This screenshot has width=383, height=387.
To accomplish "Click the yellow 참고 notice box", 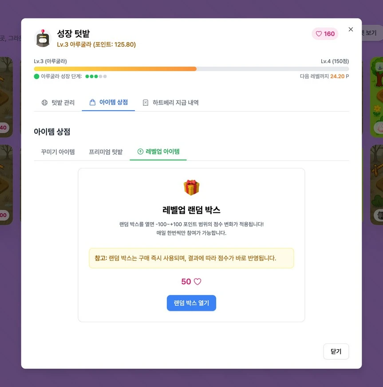I will click(x=192, y=258).
